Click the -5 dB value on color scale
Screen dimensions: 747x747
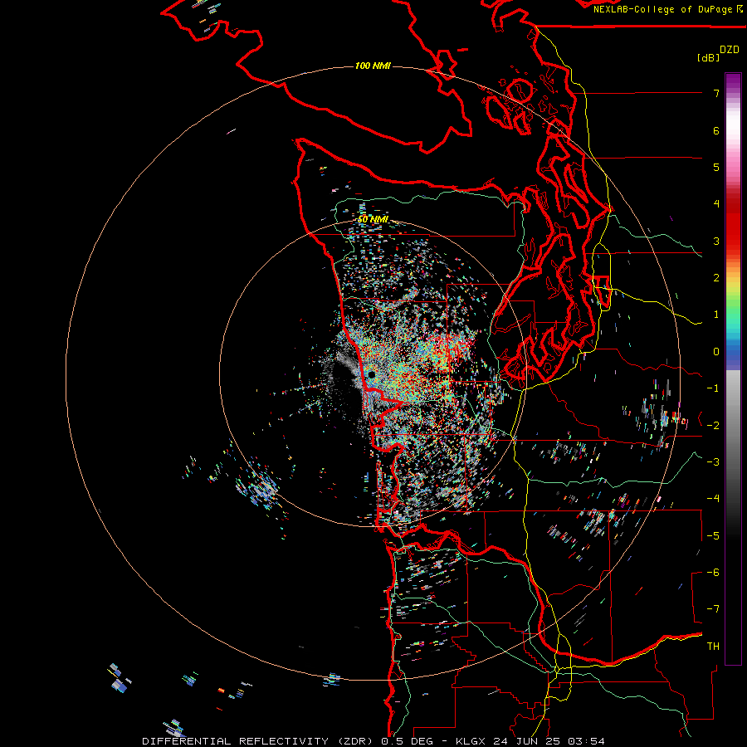713,535
